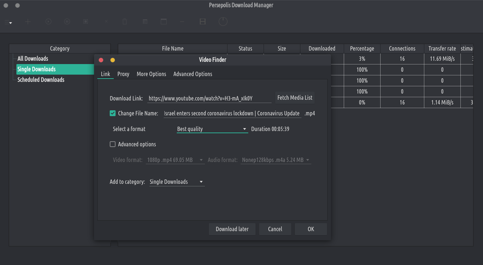Viewport: 483px width, 265px height.
Task: Click the Connections column header
Action: pos(402,48)
